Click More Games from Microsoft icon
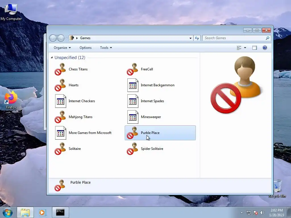This screenshot has height=218, width=291. (61, 133)
